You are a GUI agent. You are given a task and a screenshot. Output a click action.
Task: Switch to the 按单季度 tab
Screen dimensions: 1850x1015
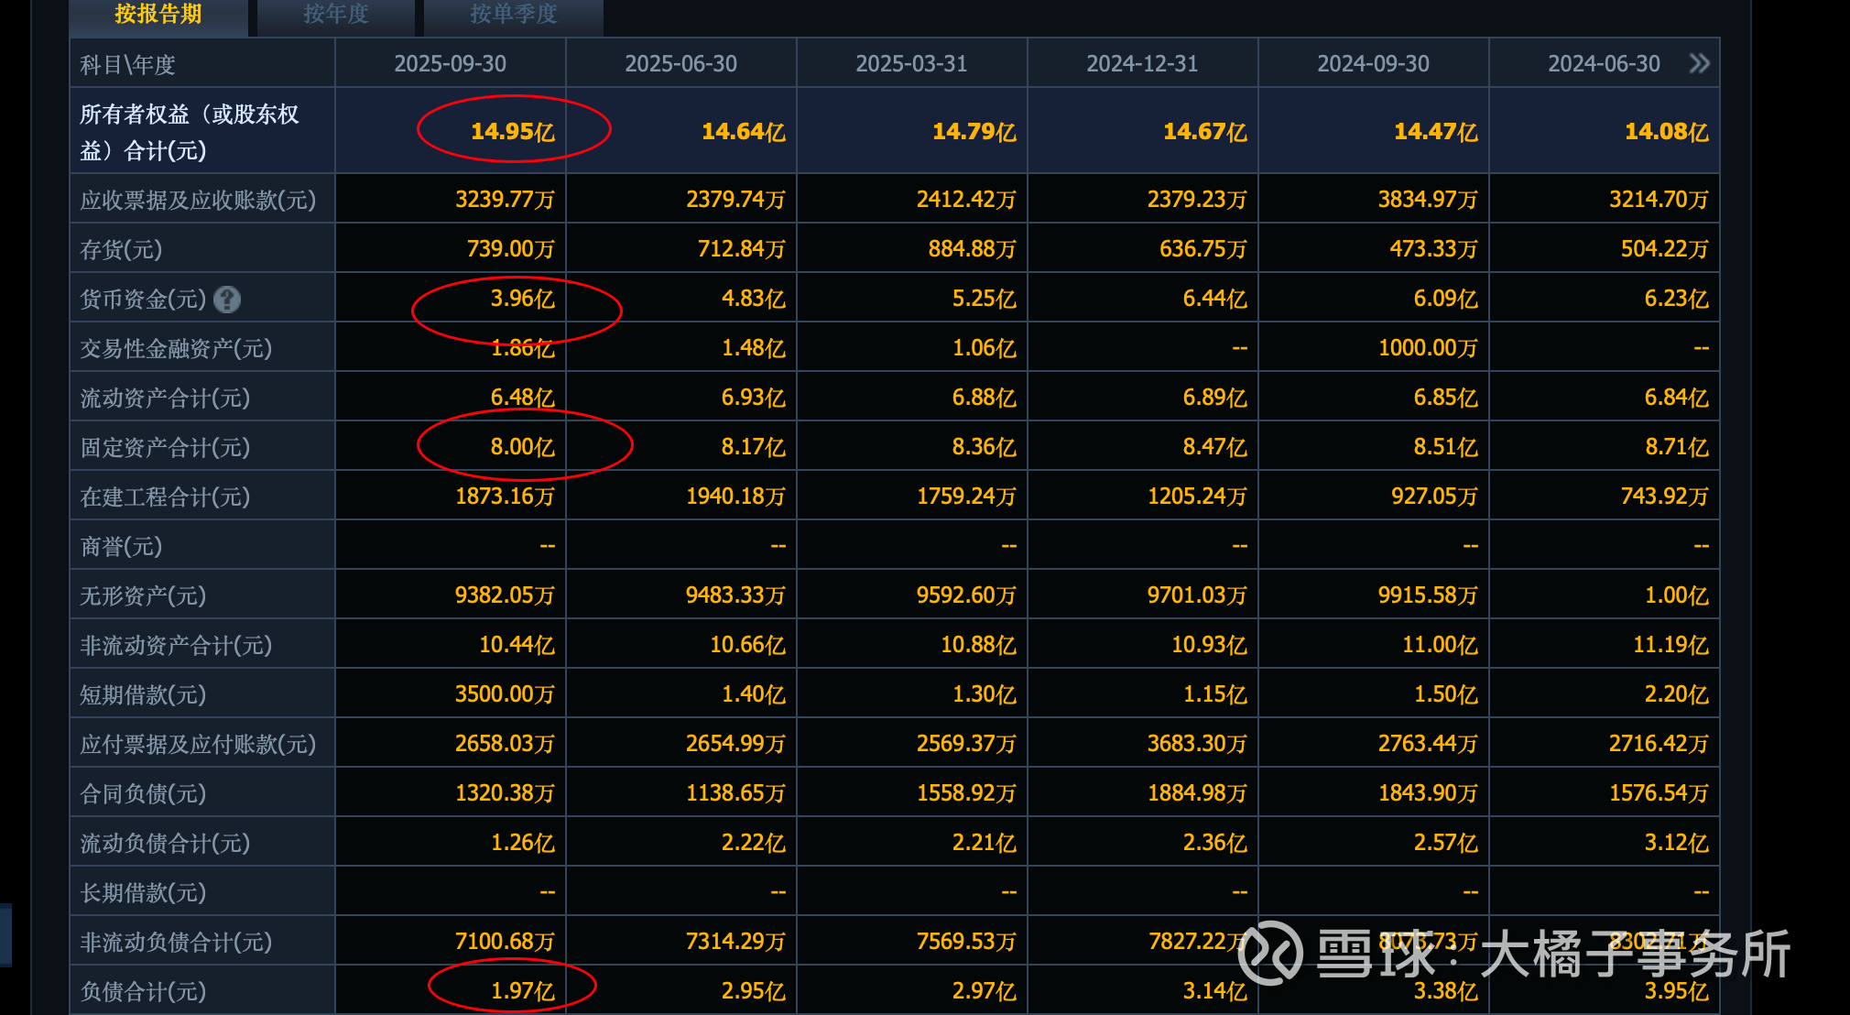pyautogui.click(x=513, y=14)
